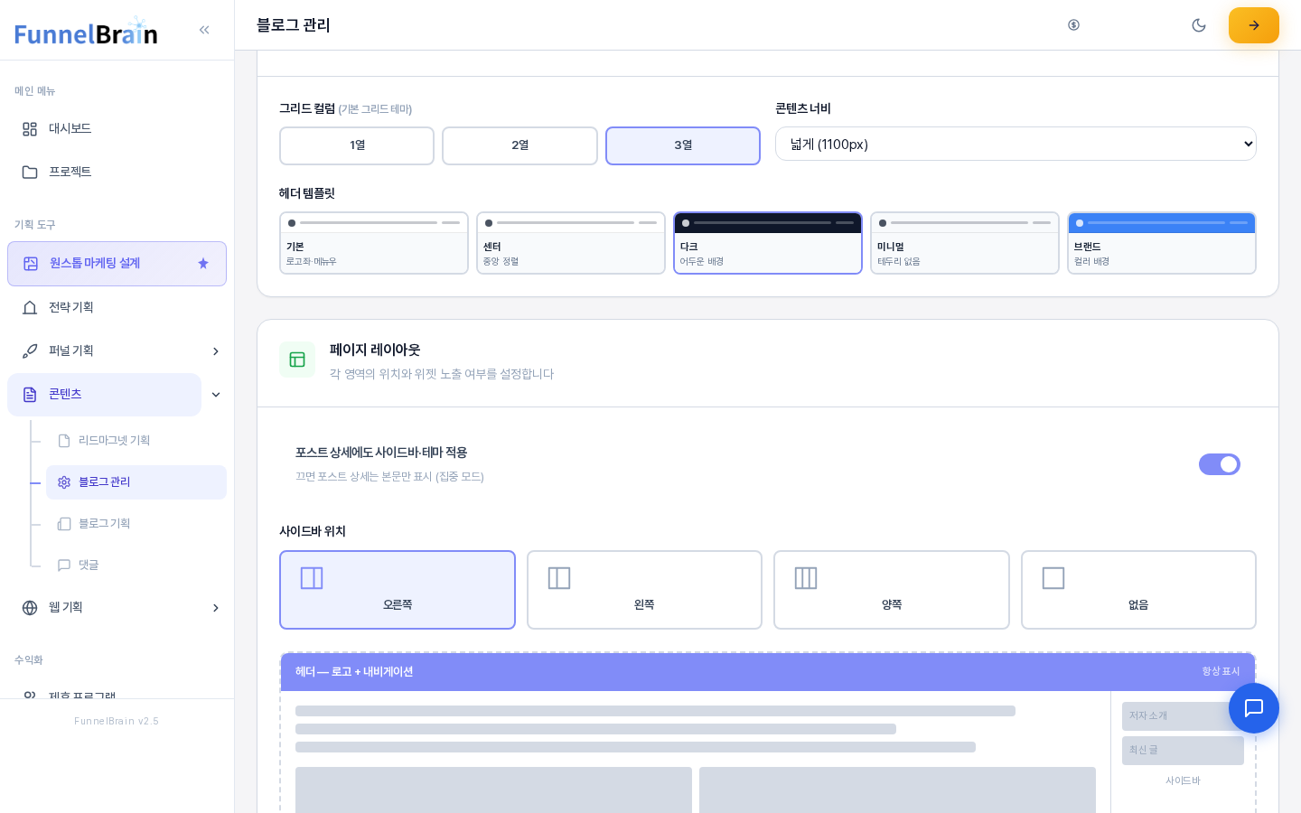The width and height of the screenshot is (1301, 813).
Task: Open the chat support bubble
Action: coord(1254,708)
